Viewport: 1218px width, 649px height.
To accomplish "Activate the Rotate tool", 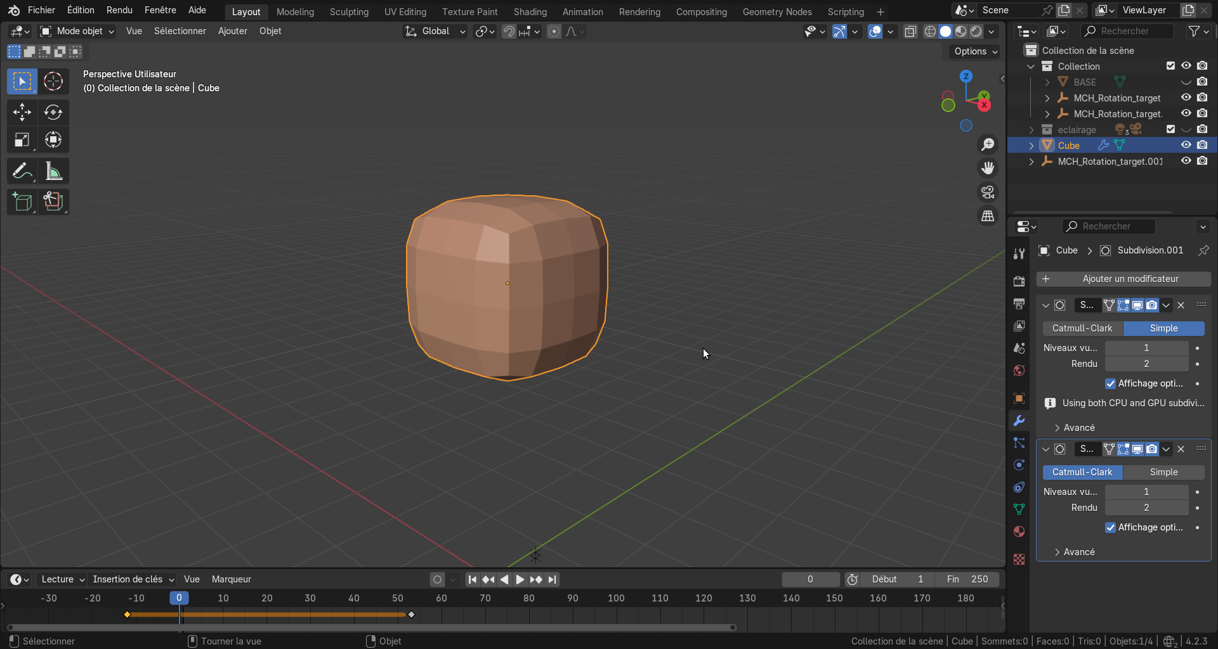I will (x=53, y=112).
